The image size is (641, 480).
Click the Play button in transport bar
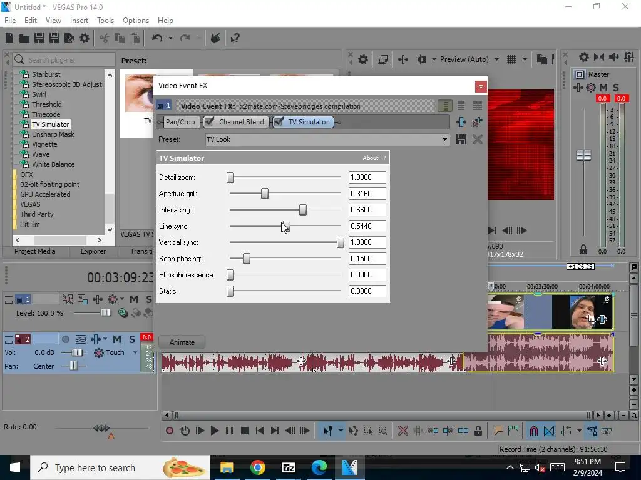click(x=214, y=431)
